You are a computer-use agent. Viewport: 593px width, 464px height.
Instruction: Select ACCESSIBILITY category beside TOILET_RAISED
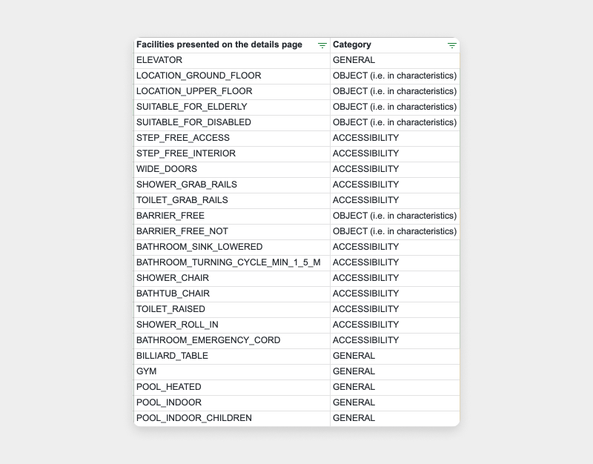click(395, 309)
